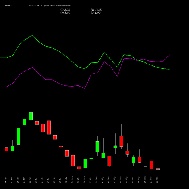The height and width of the screenshot is (189, 189).
Task: Click the green candle for 06 May
Action: [x=85, y=163]
